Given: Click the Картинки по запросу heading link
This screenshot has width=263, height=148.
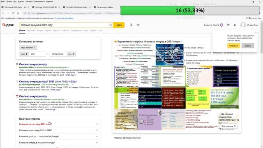Looking at the screenshot, I should coord(149,42).
